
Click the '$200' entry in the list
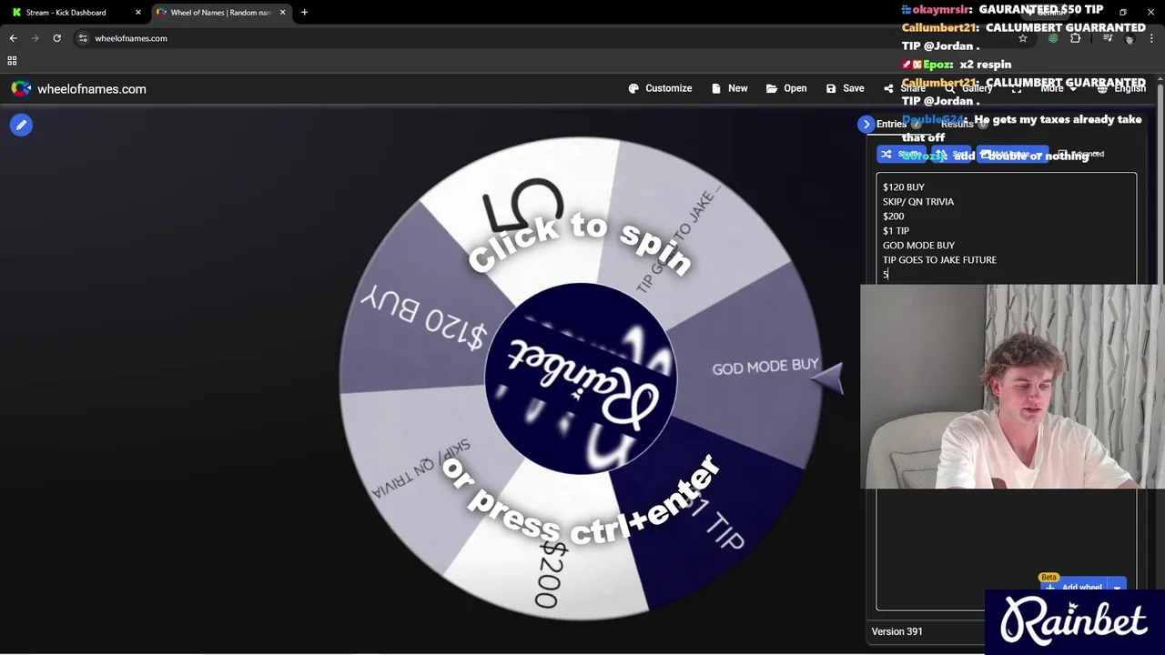coord(894,216)
